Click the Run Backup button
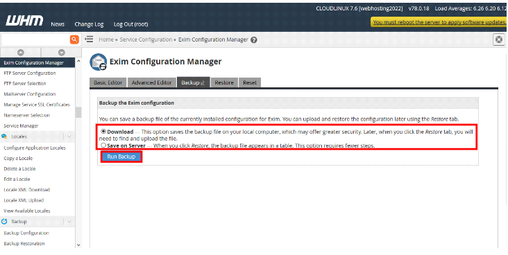 (121, 157)
